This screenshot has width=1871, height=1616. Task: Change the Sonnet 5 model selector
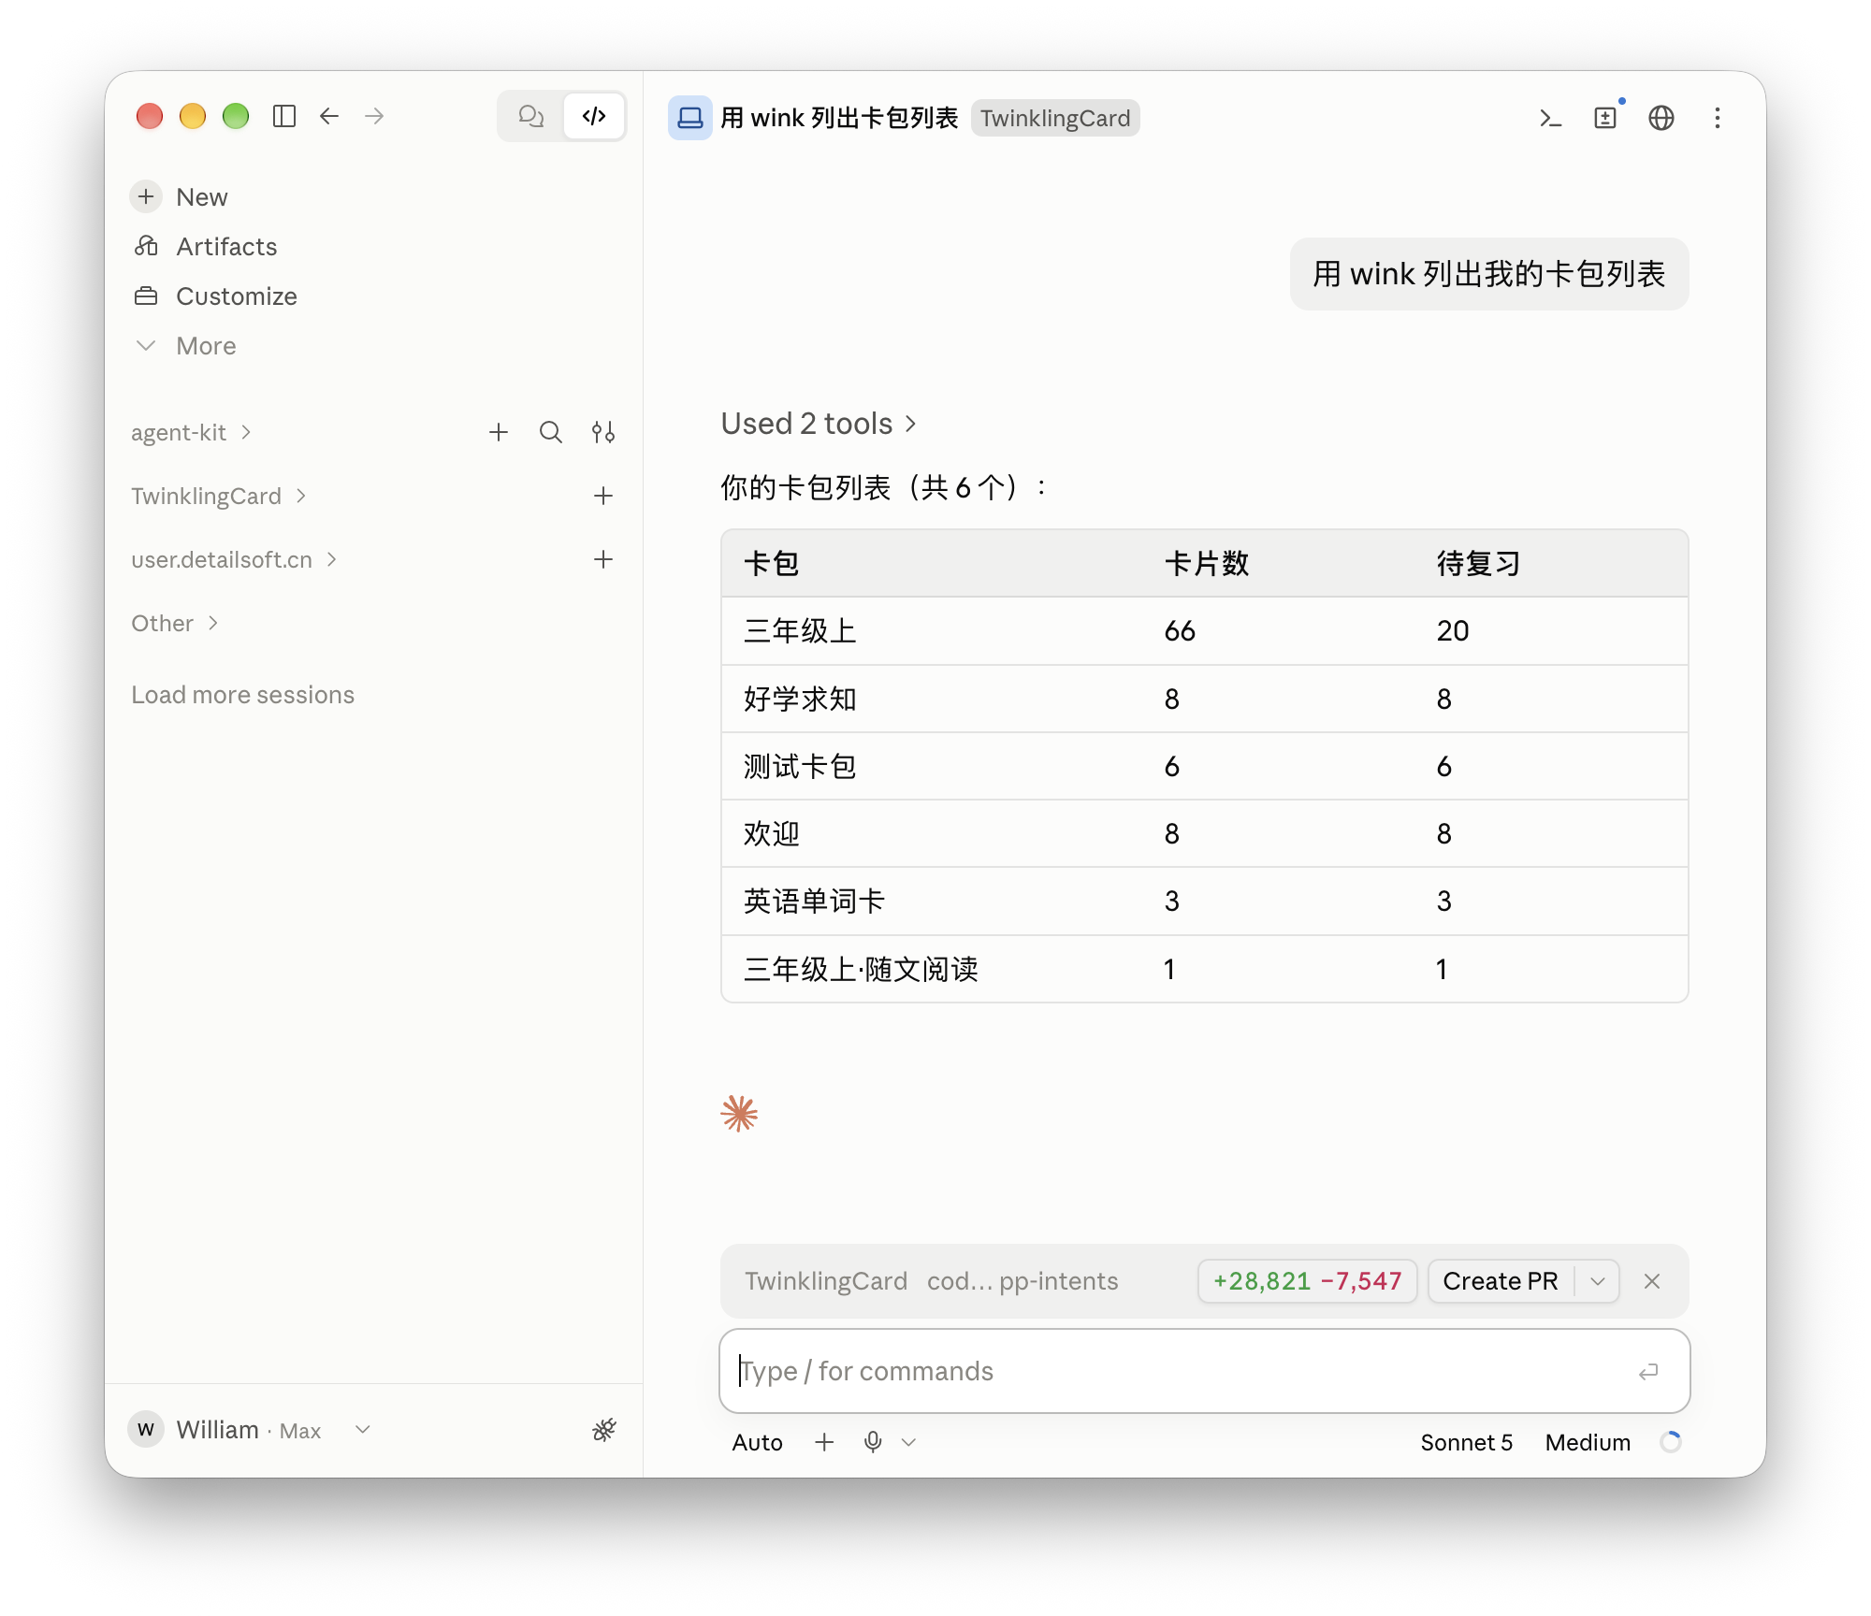(1466, 1442)
